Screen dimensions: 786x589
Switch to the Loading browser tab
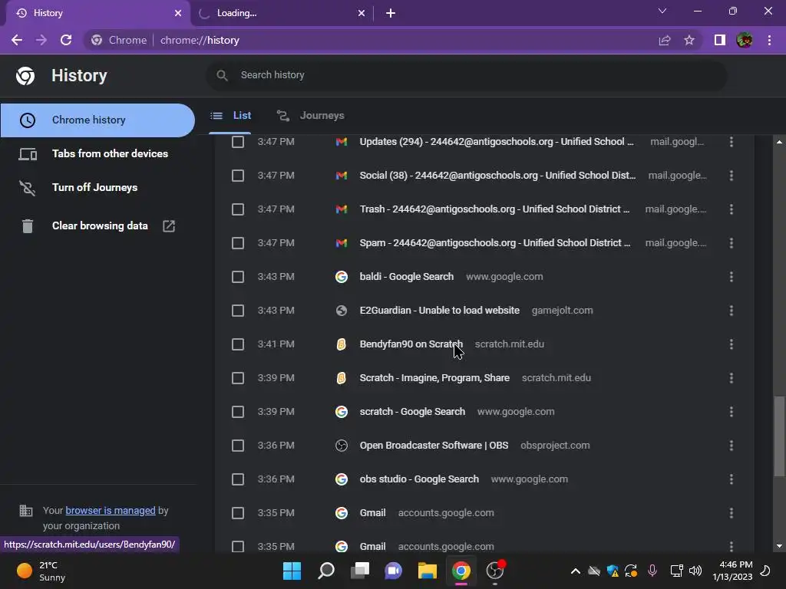coord(282,13)
